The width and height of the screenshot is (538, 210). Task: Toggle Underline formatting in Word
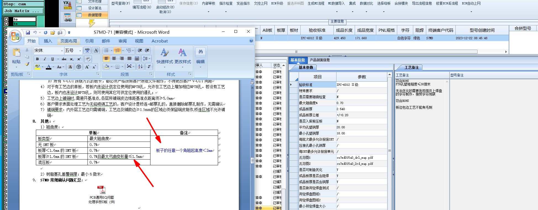(52, 59)
